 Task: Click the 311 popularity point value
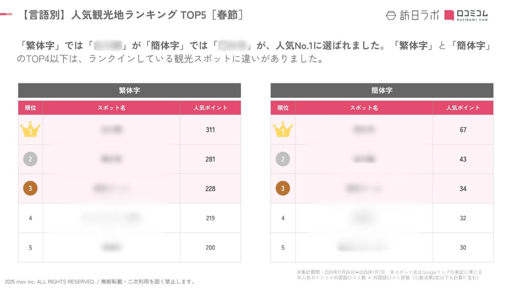pos(210,130)
